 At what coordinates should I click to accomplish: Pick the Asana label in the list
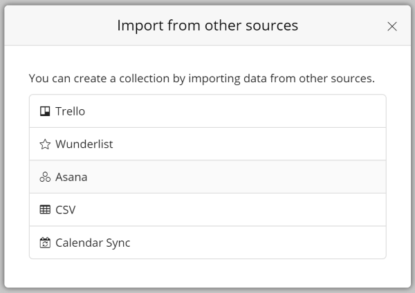pos(71,177)
